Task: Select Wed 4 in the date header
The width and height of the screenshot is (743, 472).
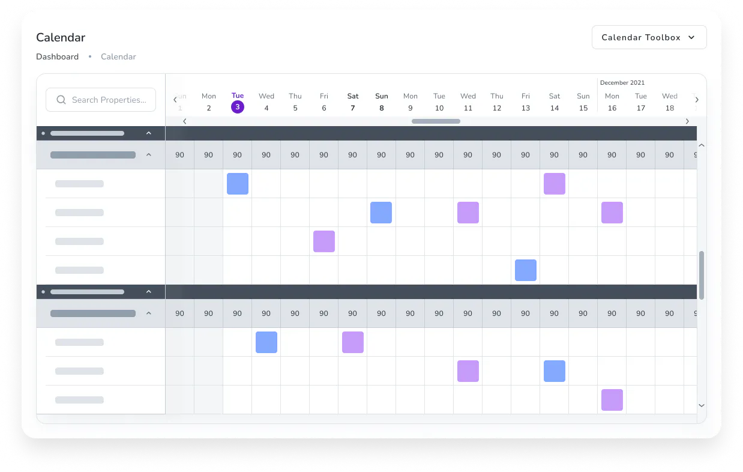Action: [266, 102]
